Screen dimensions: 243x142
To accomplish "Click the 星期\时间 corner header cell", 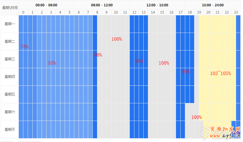I will [10, 8].
